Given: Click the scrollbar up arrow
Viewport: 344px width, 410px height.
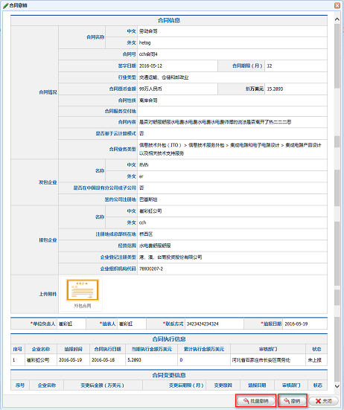Looking at the screenshot, I should click(337, 19).
